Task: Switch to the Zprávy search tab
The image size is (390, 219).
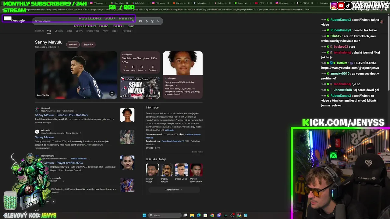Action: click(x=79, y=31)
